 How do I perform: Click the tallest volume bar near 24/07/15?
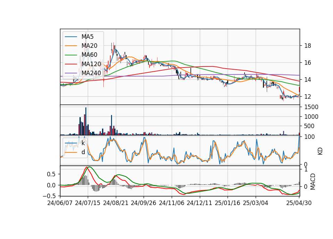pos(86,121)
